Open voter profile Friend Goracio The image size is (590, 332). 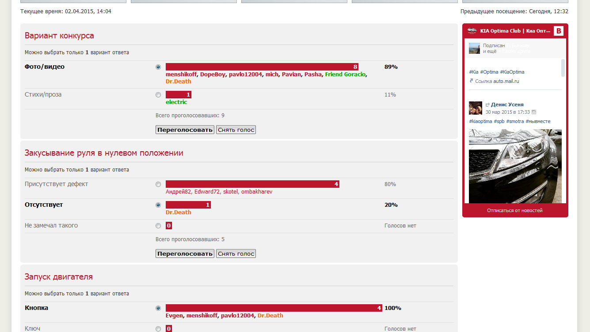tap(345, 74)
